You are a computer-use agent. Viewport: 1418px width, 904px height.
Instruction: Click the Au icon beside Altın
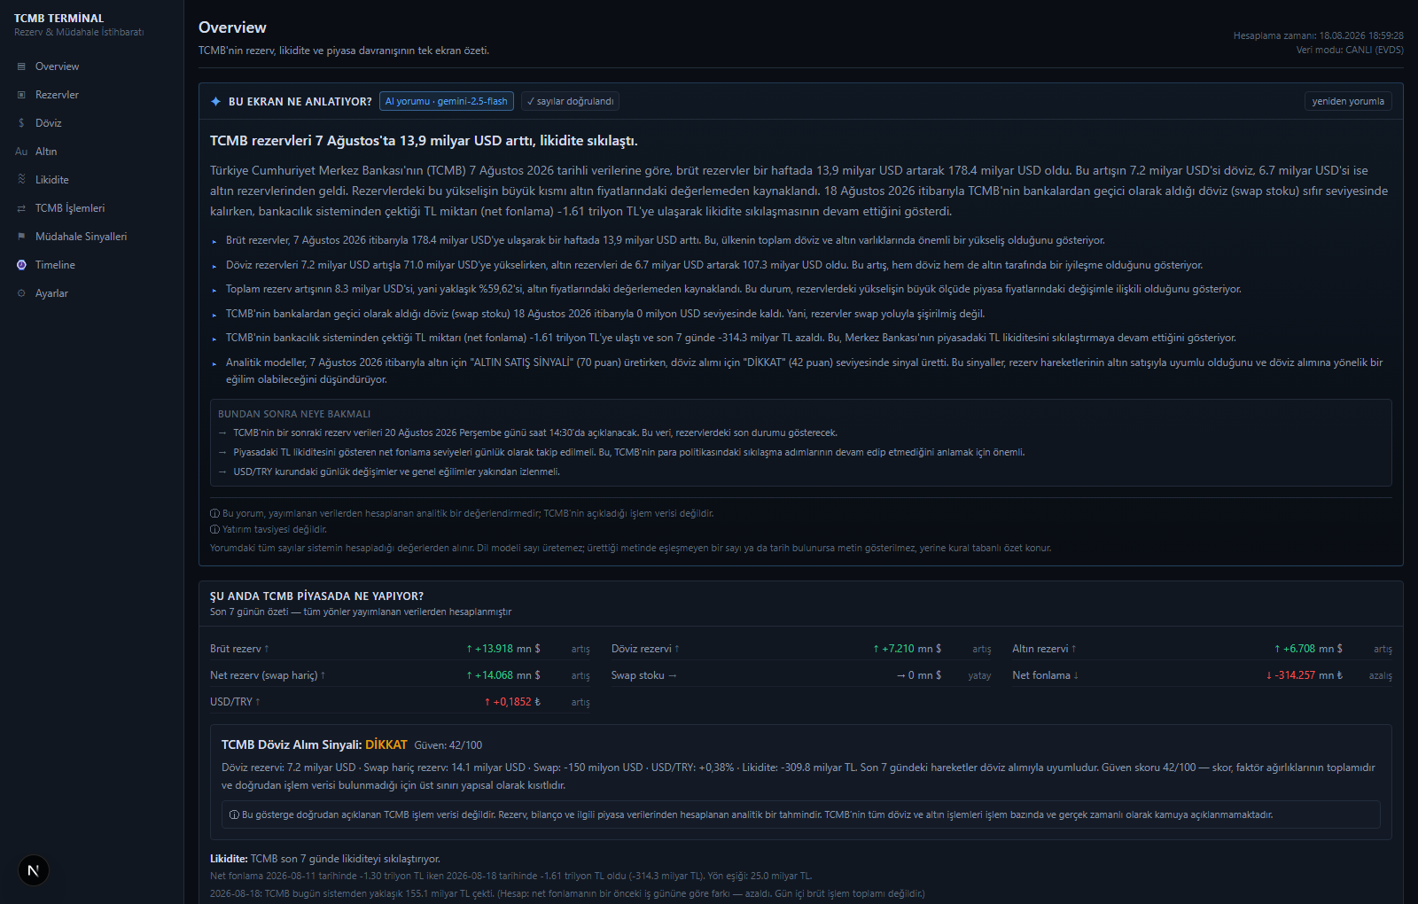pos(21,152)
